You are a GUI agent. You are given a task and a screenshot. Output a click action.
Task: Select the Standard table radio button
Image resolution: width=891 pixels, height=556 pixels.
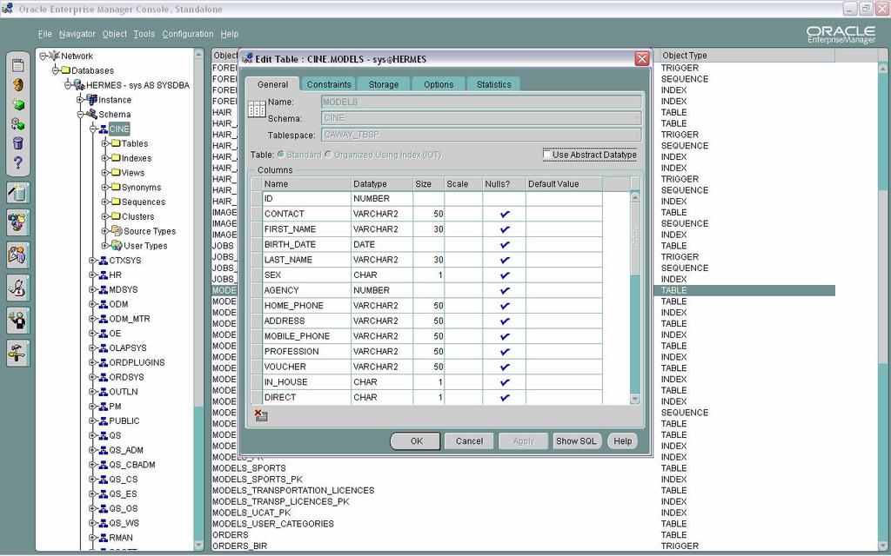281,155
